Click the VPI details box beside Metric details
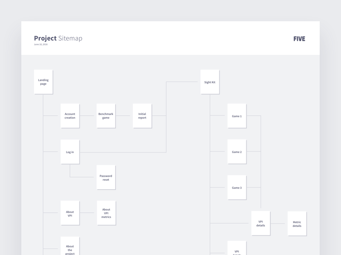Screen dimensions: 341x255 tap(261, 223)
